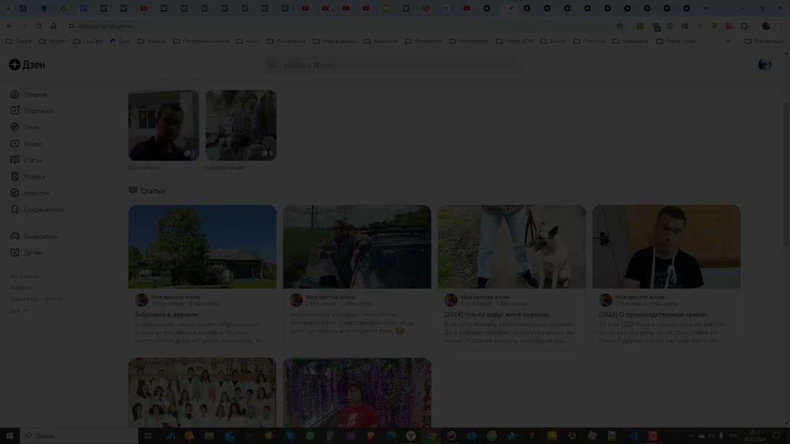Open the Фильмы bookmarks folder

(151, 41)
